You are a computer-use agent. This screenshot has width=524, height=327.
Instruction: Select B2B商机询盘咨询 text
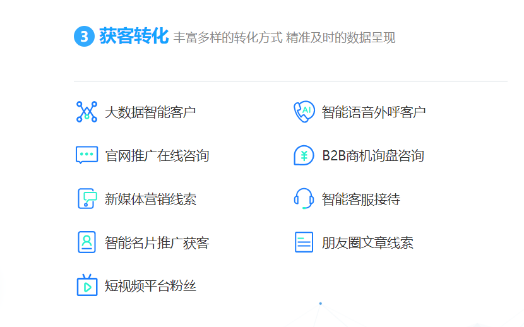373,156
